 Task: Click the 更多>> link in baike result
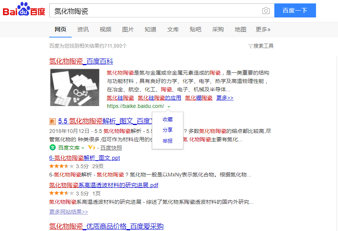click(x=225, y=98)
